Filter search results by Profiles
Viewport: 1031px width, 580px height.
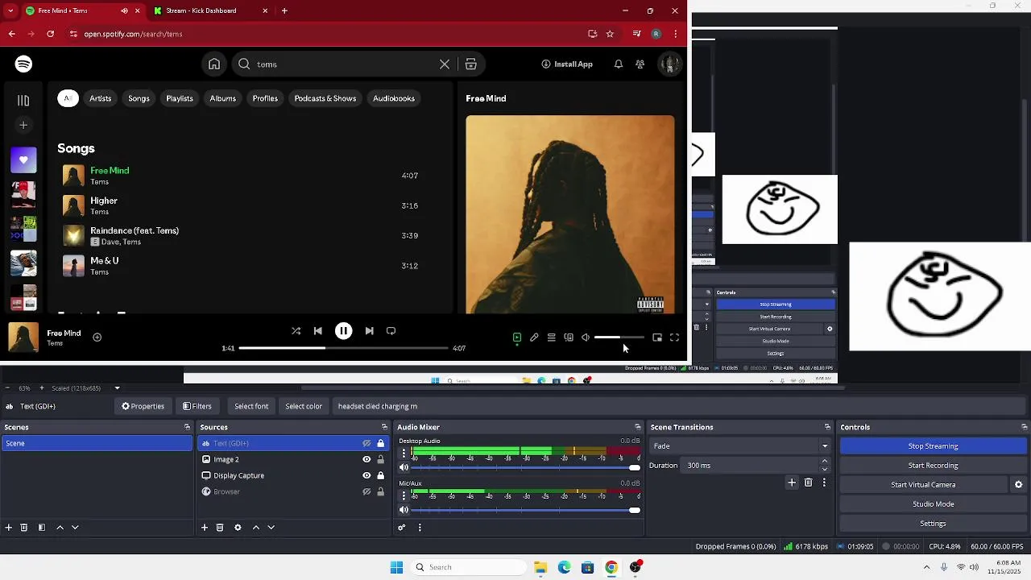(265, 98)
